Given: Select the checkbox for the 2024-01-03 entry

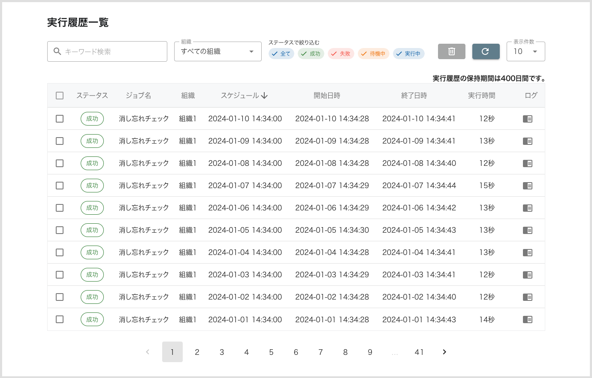Looking at the screenshot, I should [60, 274].
